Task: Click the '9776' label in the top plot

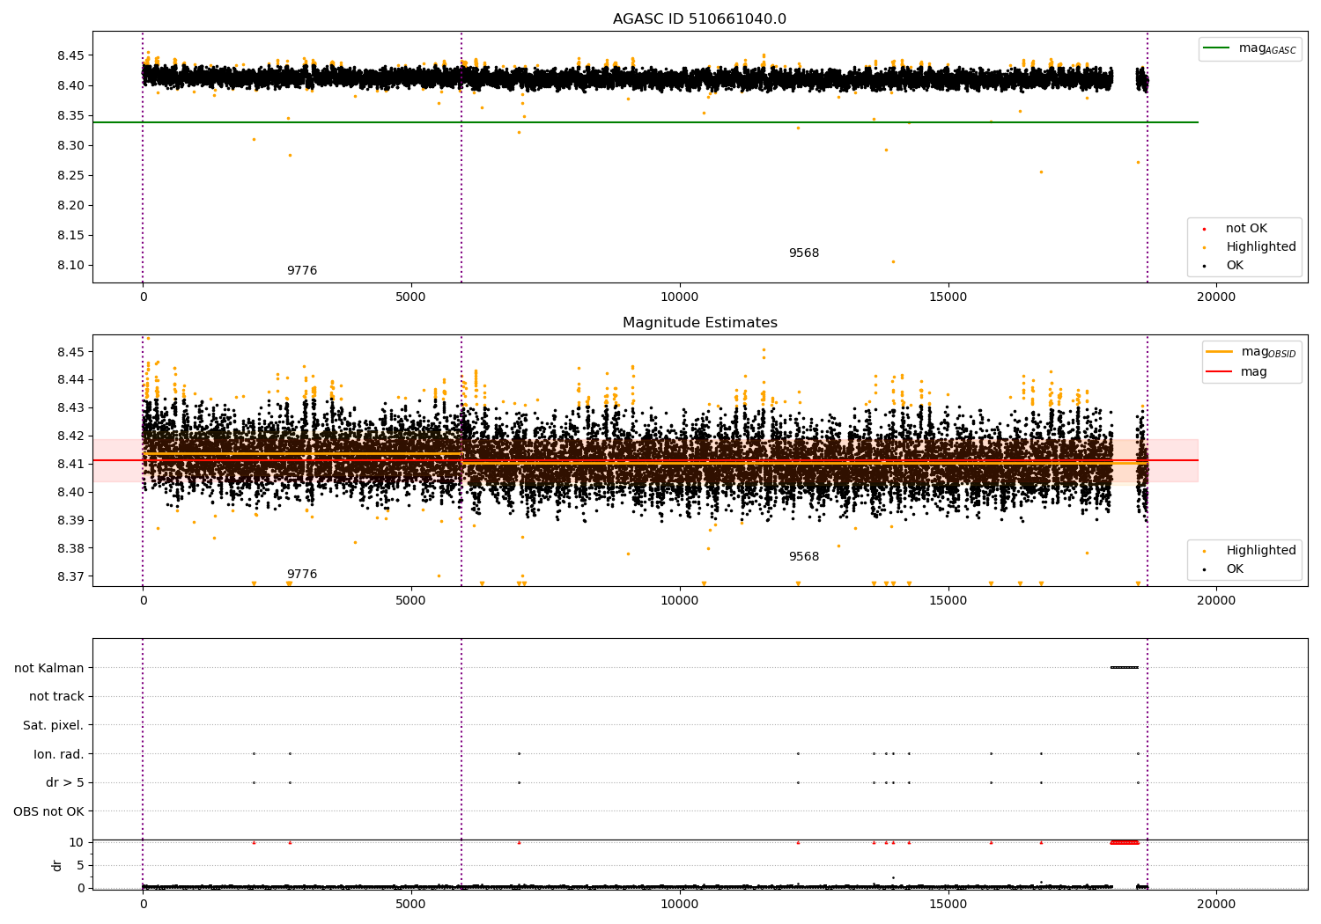Action: pos(301,271)
